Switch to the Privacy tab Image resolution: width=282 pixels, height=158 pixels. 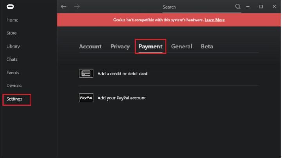point(120,47)
